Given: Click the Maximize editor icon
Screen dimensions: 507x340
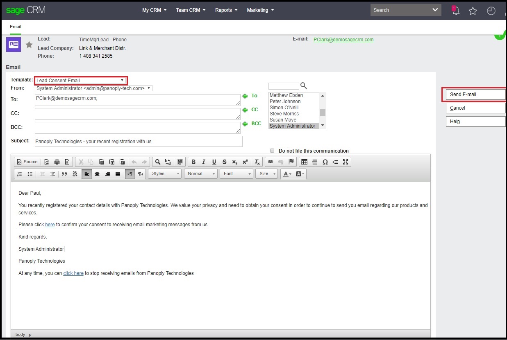Looking at the screenshot, I should (x=346, y=162).
